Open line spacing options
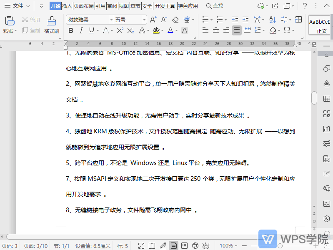The height and width of the screenshot is (250, 333). coord(258,30)
